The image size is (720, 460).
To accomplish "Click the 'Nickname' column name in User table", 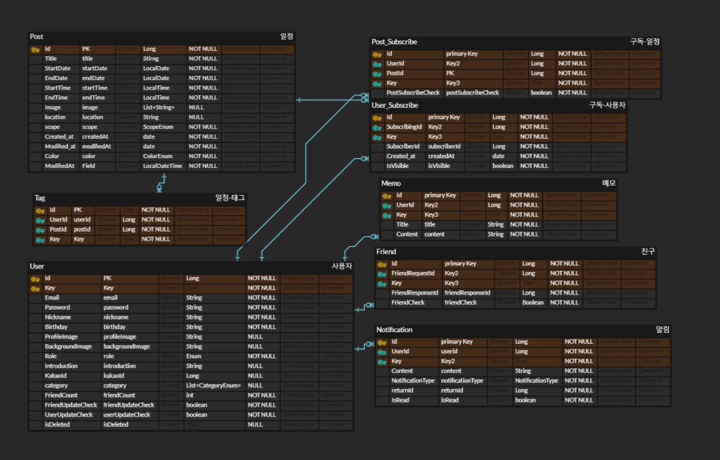I will click(58, 317).
